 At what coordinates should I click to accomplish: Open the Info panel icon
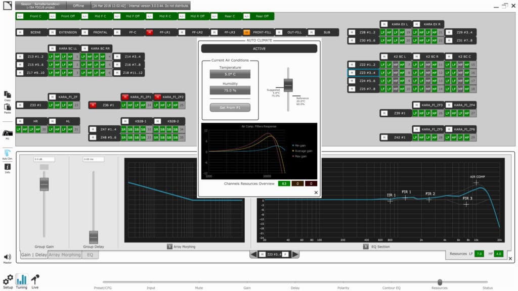(x=8, y=167)
